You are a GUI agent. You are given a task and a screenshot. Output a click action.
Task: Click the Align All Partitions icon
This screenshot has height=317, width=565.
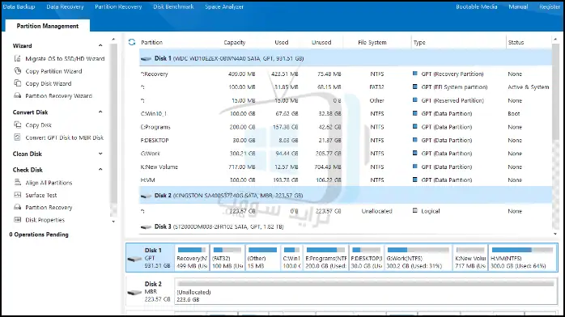click(x=17, y=183)
